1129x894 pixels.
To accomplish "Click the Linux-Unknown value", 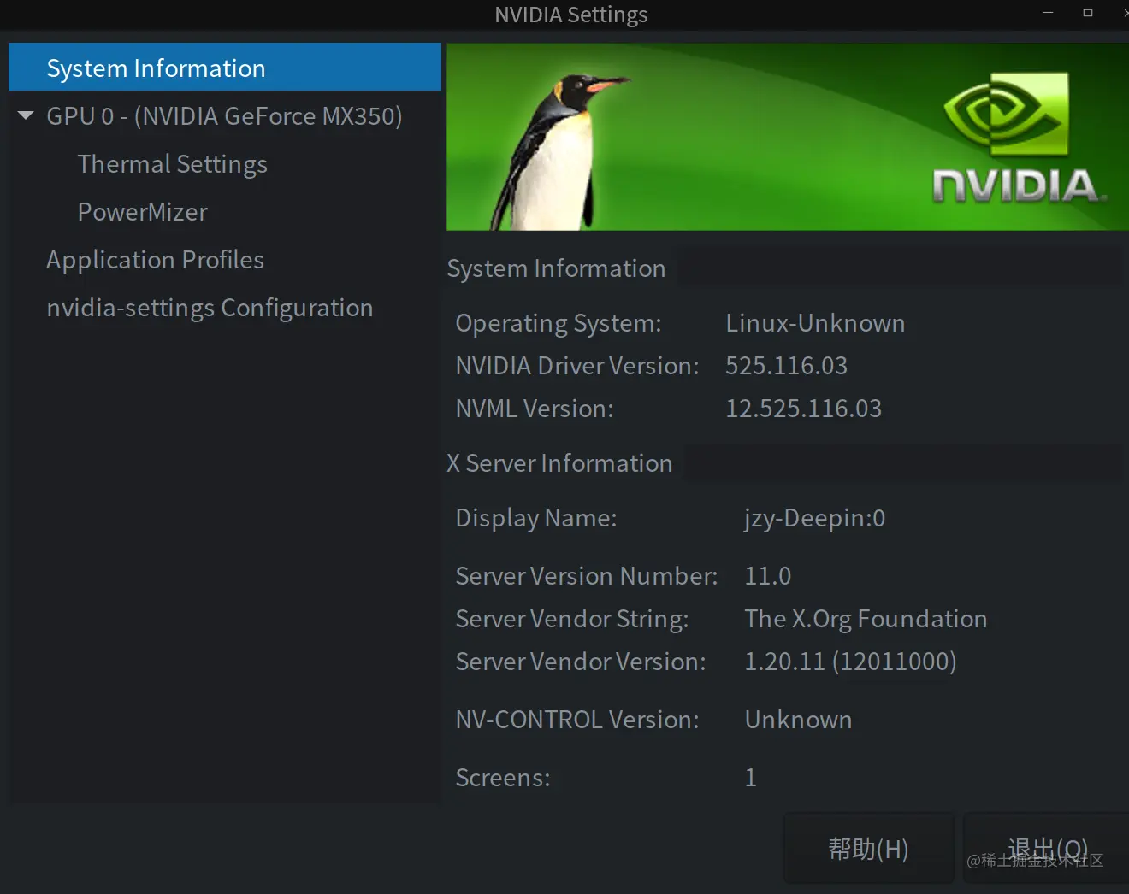I will (815, 323).
